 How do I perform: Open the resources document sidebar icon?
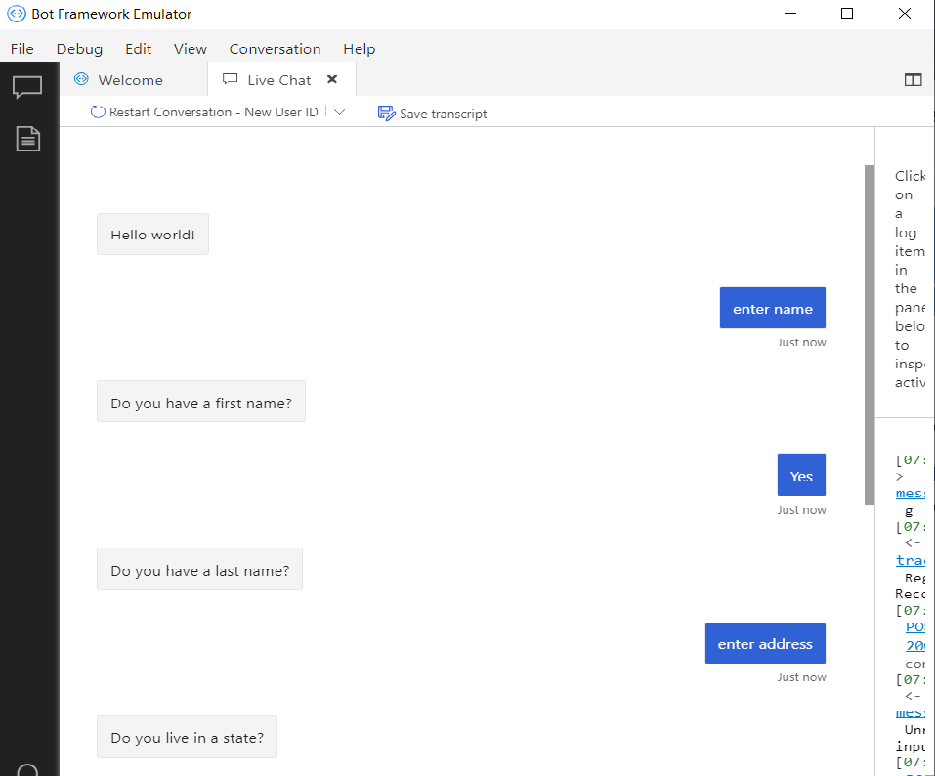click(28, 139)
